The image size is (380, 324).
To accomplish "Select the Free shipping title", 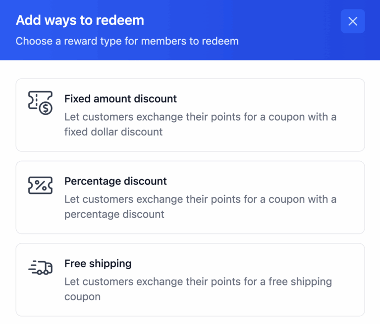I will tap(98, 264).
